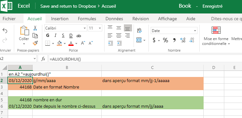Screen dimensions: 242x118
Task: Cut selection with the scissors icon
Action: pyautogui.click(x=35, y=28)
